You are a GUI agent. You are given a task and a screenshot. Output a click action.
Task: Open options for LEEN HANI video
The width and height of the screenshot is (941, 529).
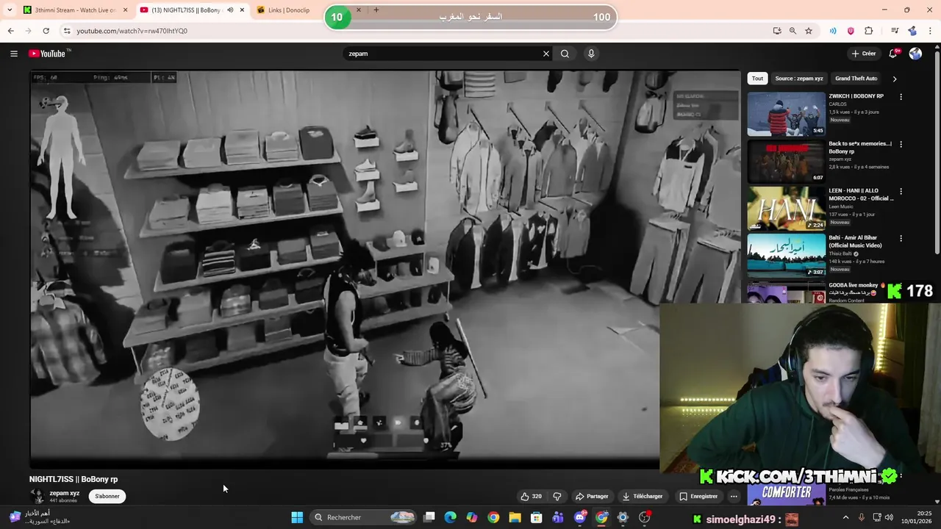click(901, 192)
